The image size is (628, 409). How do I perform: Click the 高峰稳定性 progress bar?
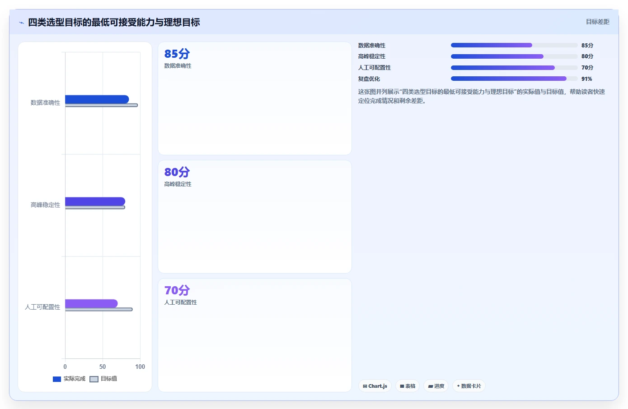514,56
